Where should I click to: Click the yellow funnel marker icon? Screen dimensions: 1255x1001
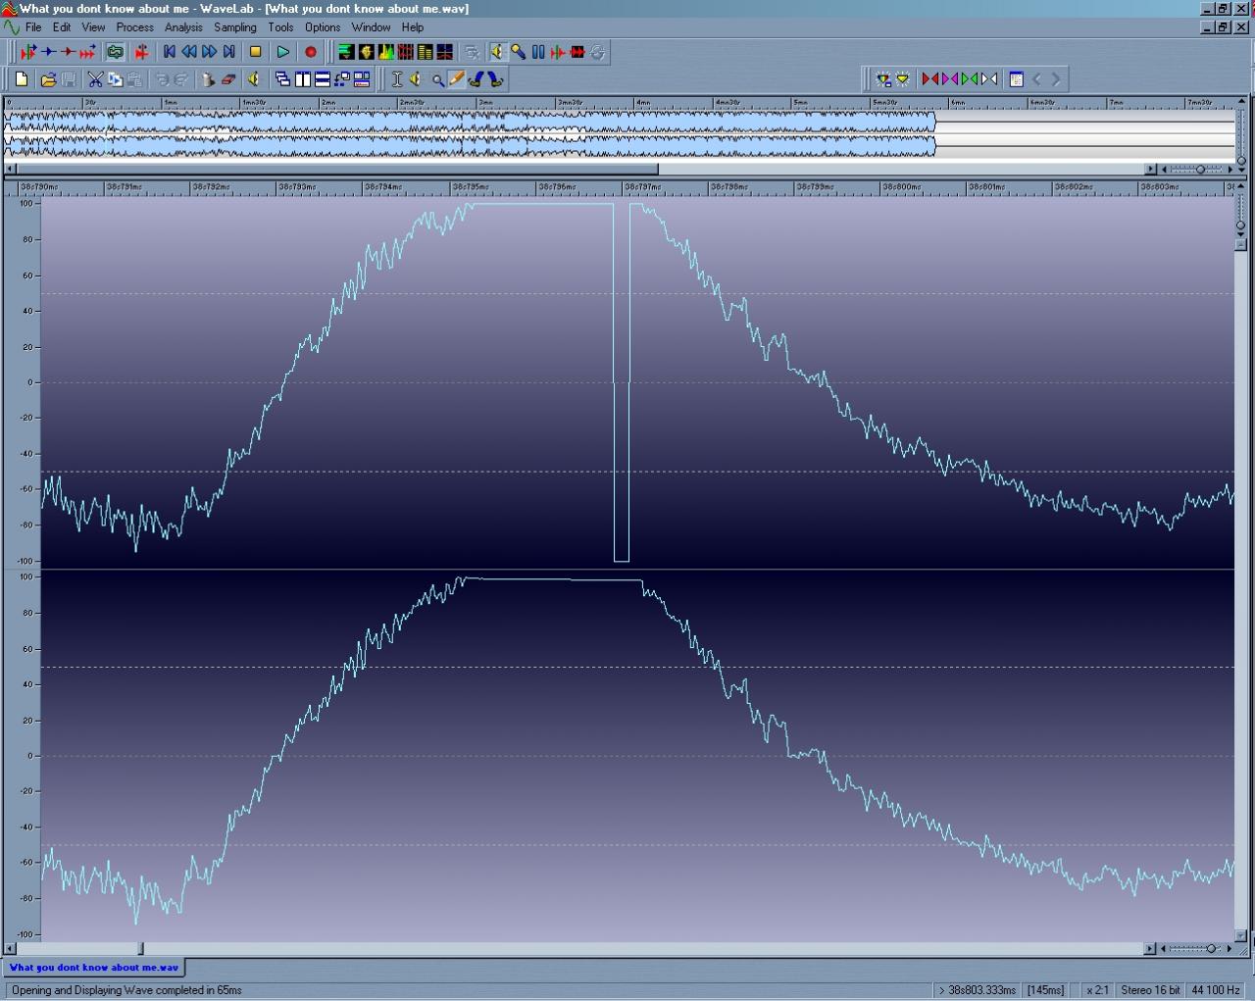coord(903,79)
